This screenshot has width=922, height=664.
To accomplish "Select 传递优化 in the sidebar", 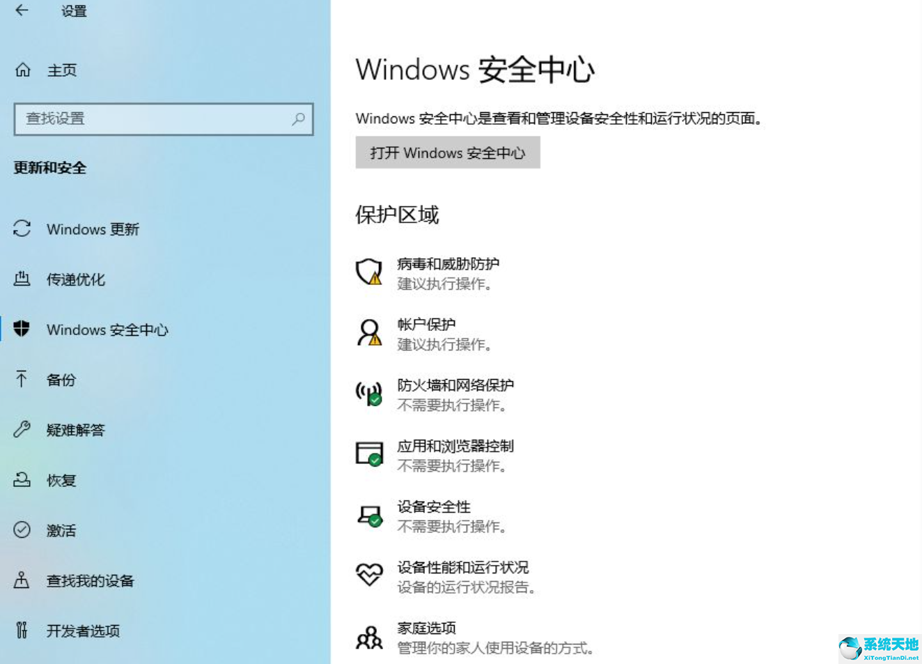I will (77, 279).
